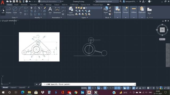This screenshot has height=95, width=170.
Task: Activate the Rotate tool
Action: tap(35, 8)
